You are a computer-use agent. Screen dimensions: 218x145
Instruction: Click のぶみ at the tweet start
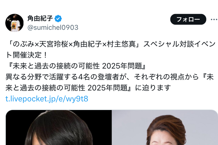point(23,44)
